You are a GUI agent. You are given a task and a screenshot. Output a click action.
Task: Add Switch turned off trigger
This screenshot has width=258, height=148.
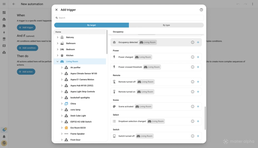(x=198, y=136)
